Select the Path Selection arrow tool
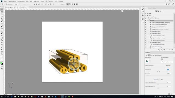Screen dimensions: 175x98 pyautogui.click(x=2, y=50)
